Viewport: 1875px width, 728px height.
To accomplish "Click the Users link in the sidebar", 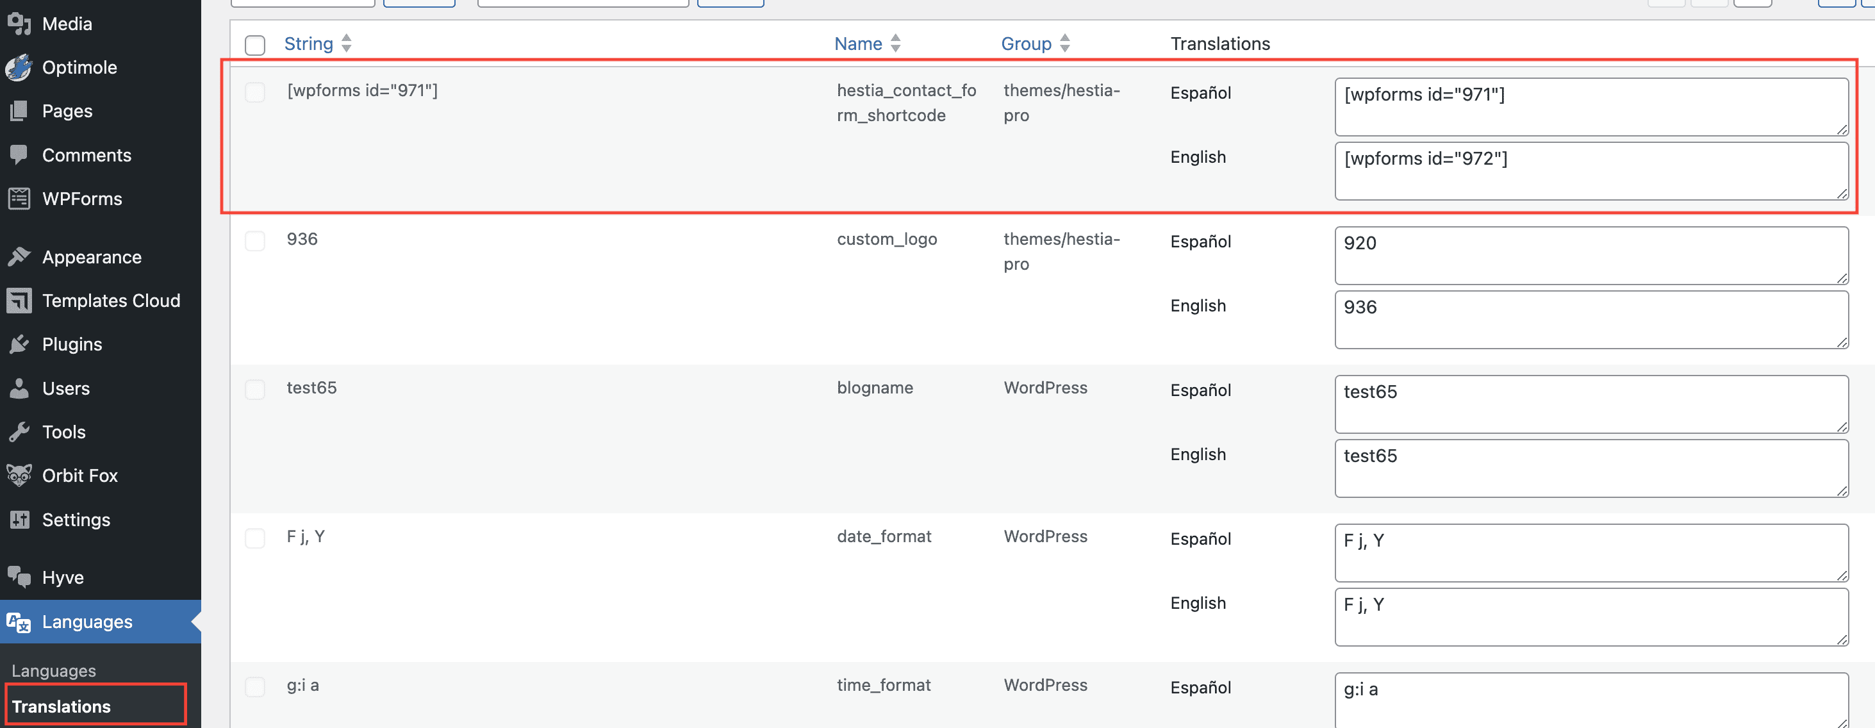I will coord(65,388).
